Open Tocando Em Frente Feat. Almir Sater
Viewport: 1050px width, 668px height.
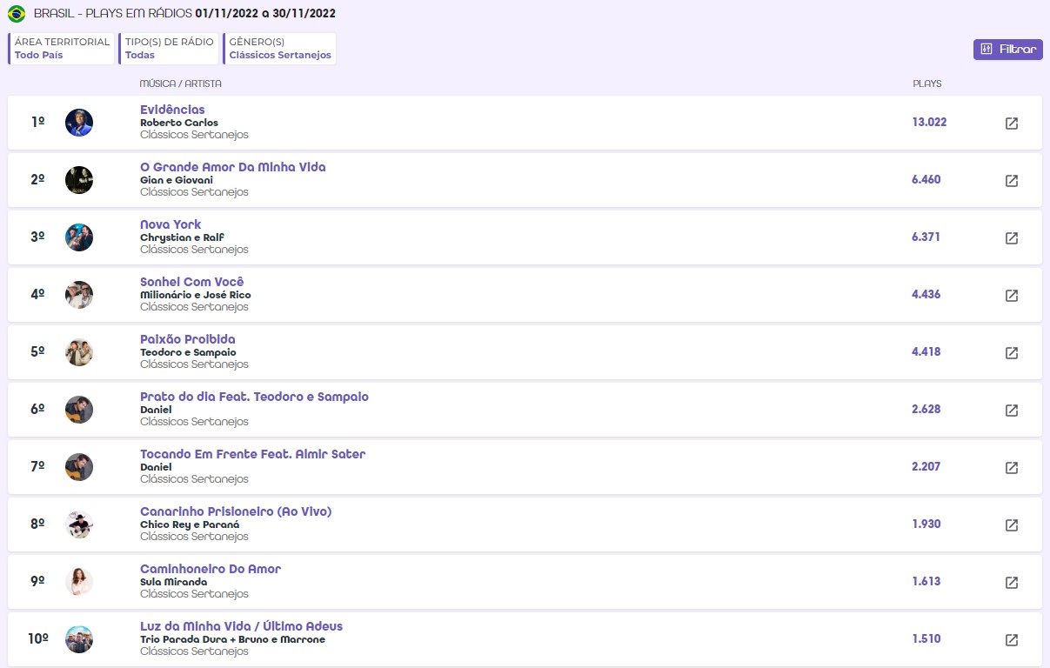pyautogui.click(x=253, y=454)
